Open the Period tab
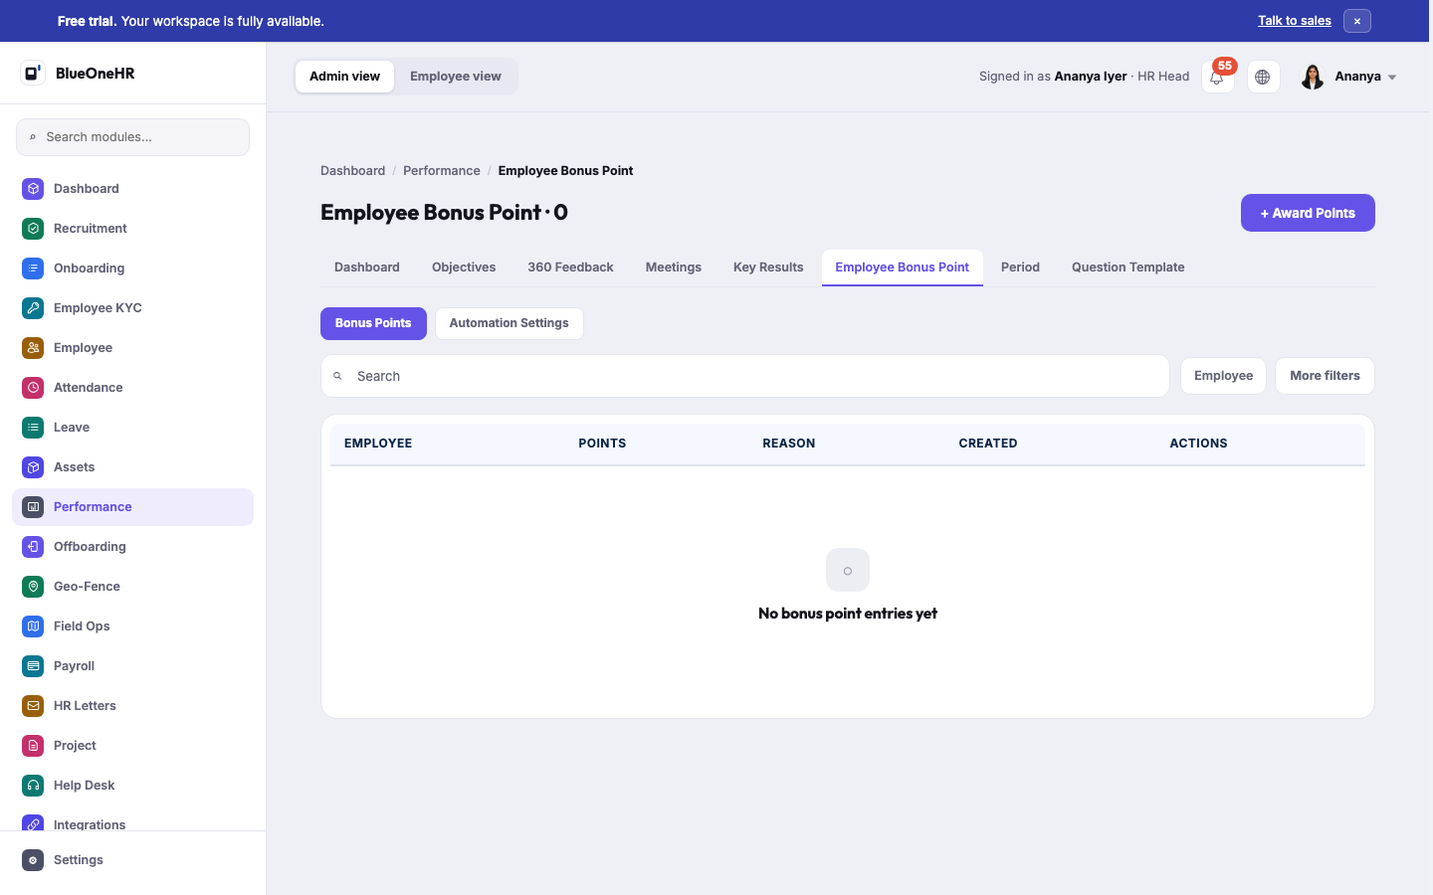1433x895 pixels. click(1020, 268)
